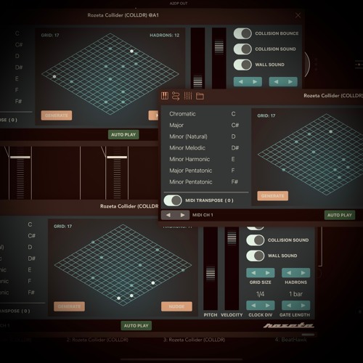Choose root note F in @A1 window

(17, 90)
